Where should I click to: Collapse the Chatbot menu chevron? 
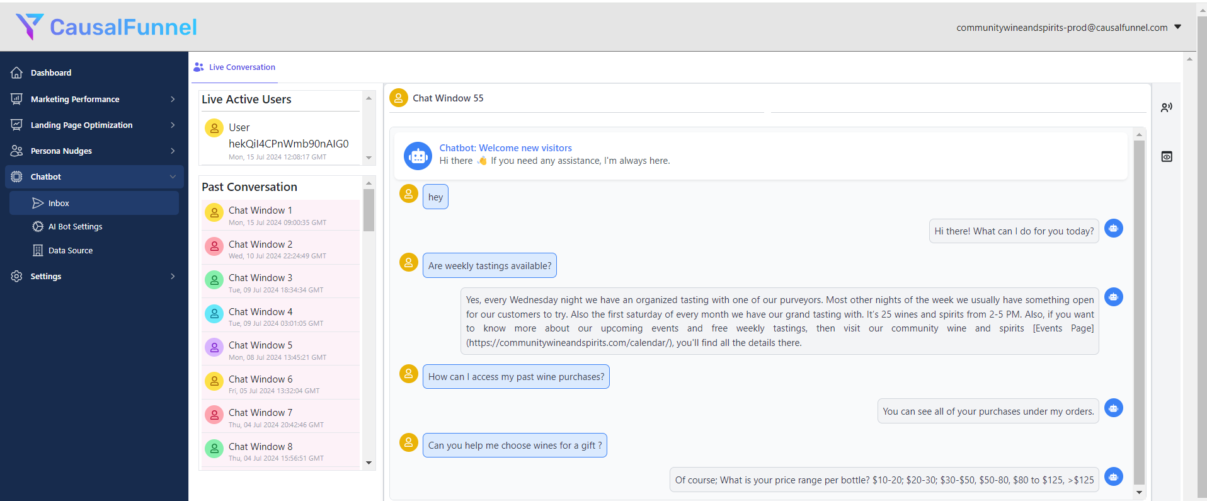click(173, 176)
